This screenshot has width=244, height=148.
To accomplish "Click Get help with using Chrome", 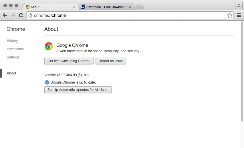I will click(x=69, y=61).
